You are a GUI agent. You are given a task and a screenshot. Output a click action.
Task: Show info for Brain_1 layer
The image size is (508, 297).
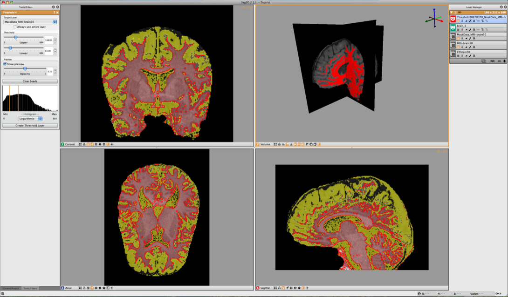click(462, 29)
